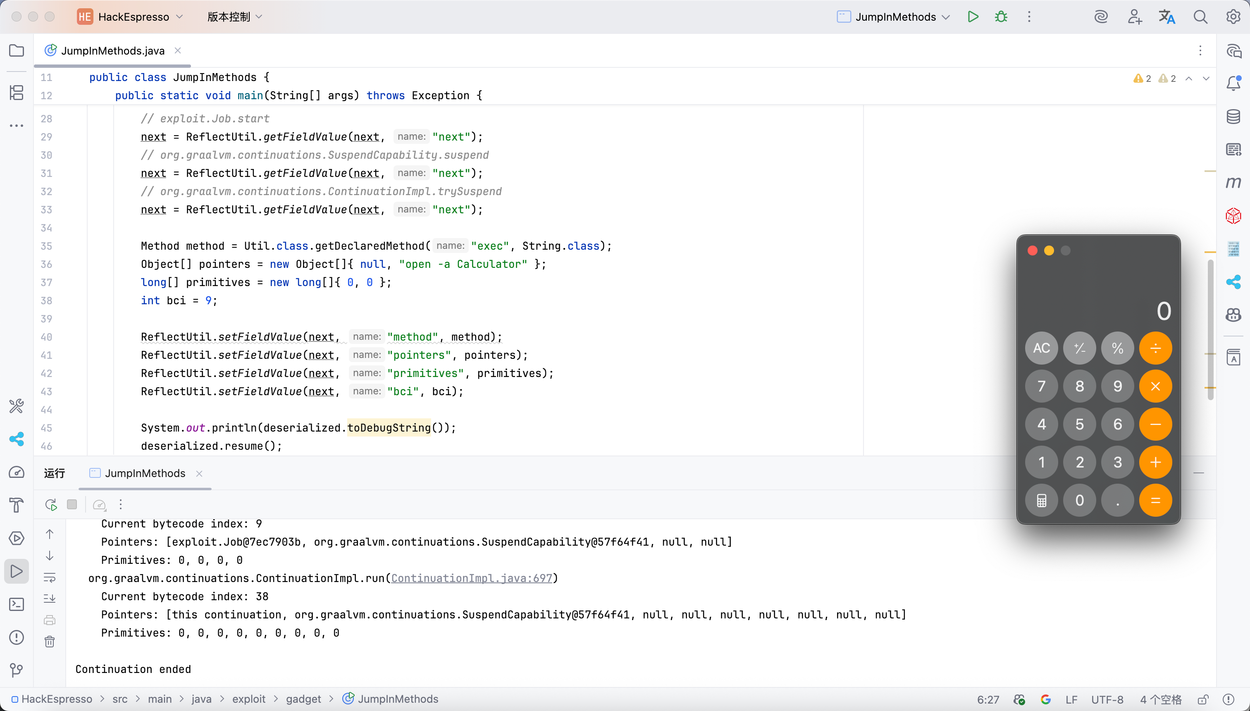Print console output with printer icon
Image resolution: width=1250 pixels, height=711 pixels.
pos(50,620)
